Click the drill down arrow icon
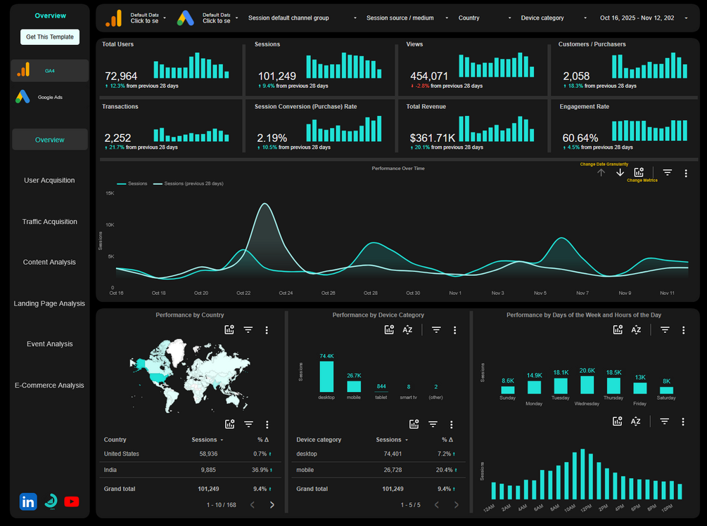The width and height of the screenshot is (707, 526). click(x=620, y=173)
